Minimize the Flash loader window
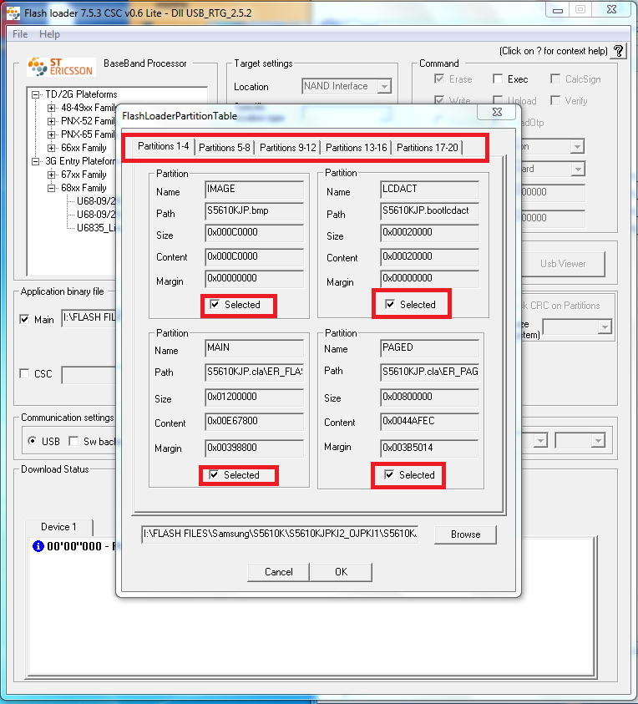Screen dimensions: 638x704 point(558,10)
